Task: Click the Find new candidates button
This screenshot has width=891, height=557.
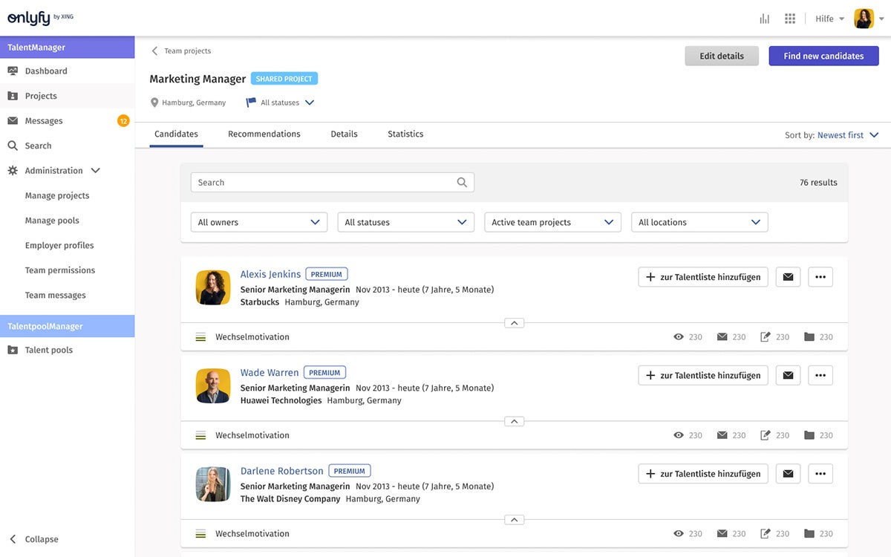Action: [823, 56]
